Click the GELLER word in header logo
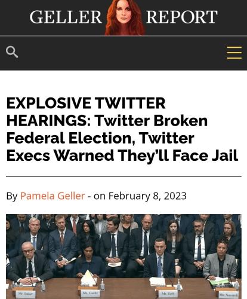The height and width of the screenshot is (299, 247). 66,17
